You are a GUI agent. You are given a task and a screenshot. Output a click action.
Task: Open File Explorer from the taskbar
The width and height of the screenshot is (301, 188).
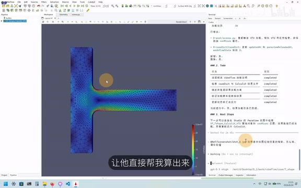point(44,184)
